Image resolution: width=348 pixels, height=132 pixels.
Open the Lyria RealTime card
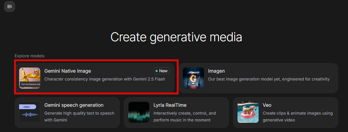click(176, 112)
